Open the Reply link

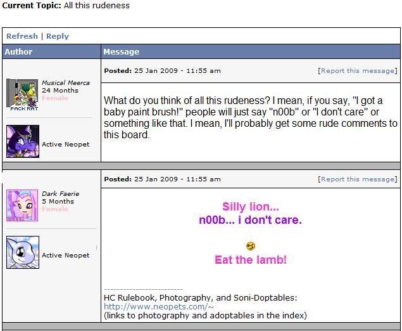tap(58, 37)
